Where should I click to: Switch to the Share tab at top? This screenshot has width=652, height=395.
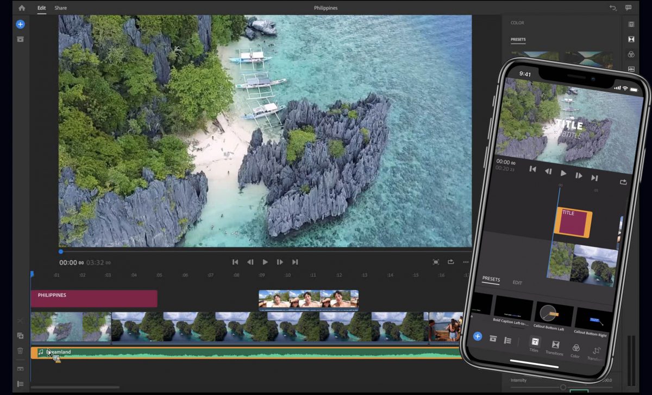pos(60,8)
